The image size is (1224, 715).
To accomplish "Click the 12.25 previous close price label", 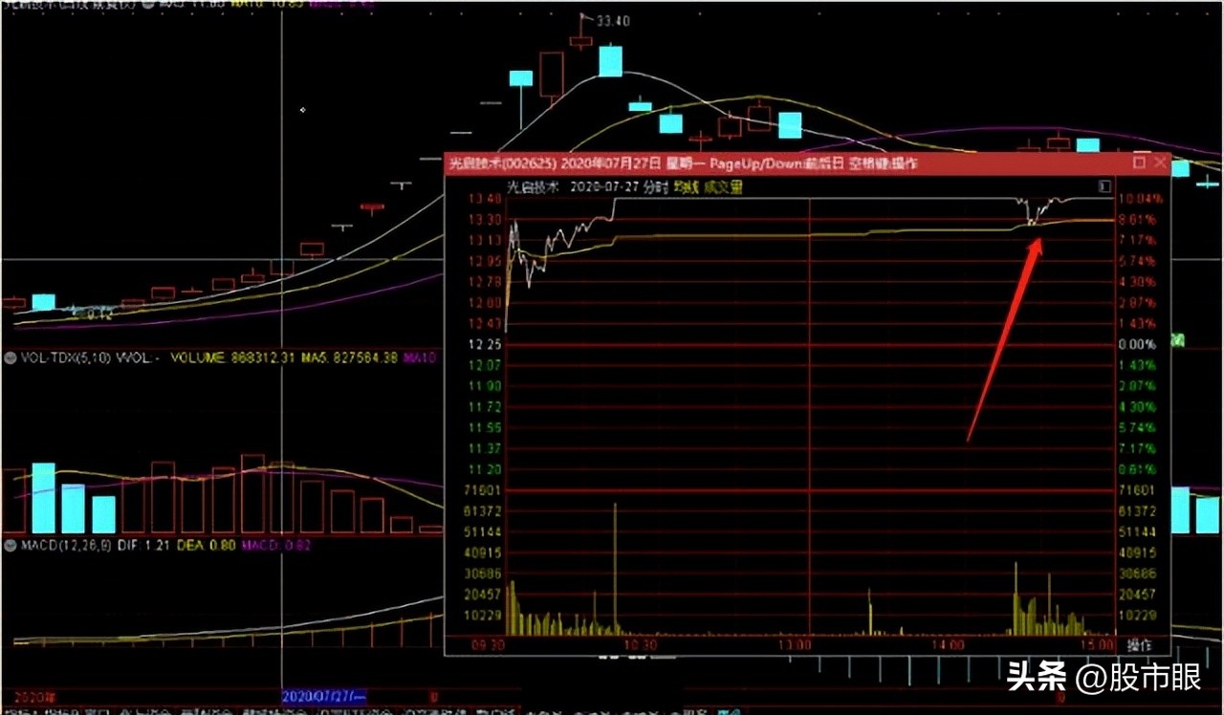I will (x=487, y=344).
